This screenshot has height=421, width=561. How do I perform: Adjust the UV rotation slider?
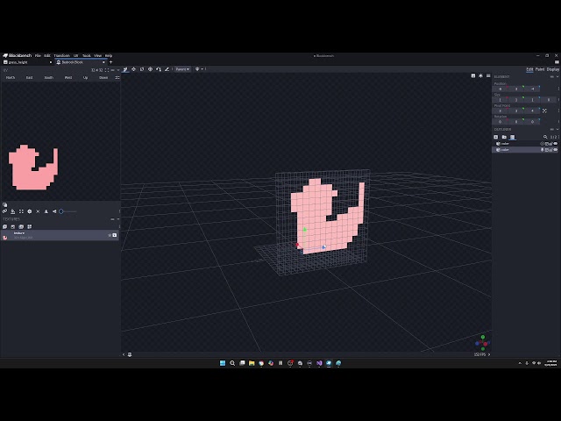pos(67,211)
